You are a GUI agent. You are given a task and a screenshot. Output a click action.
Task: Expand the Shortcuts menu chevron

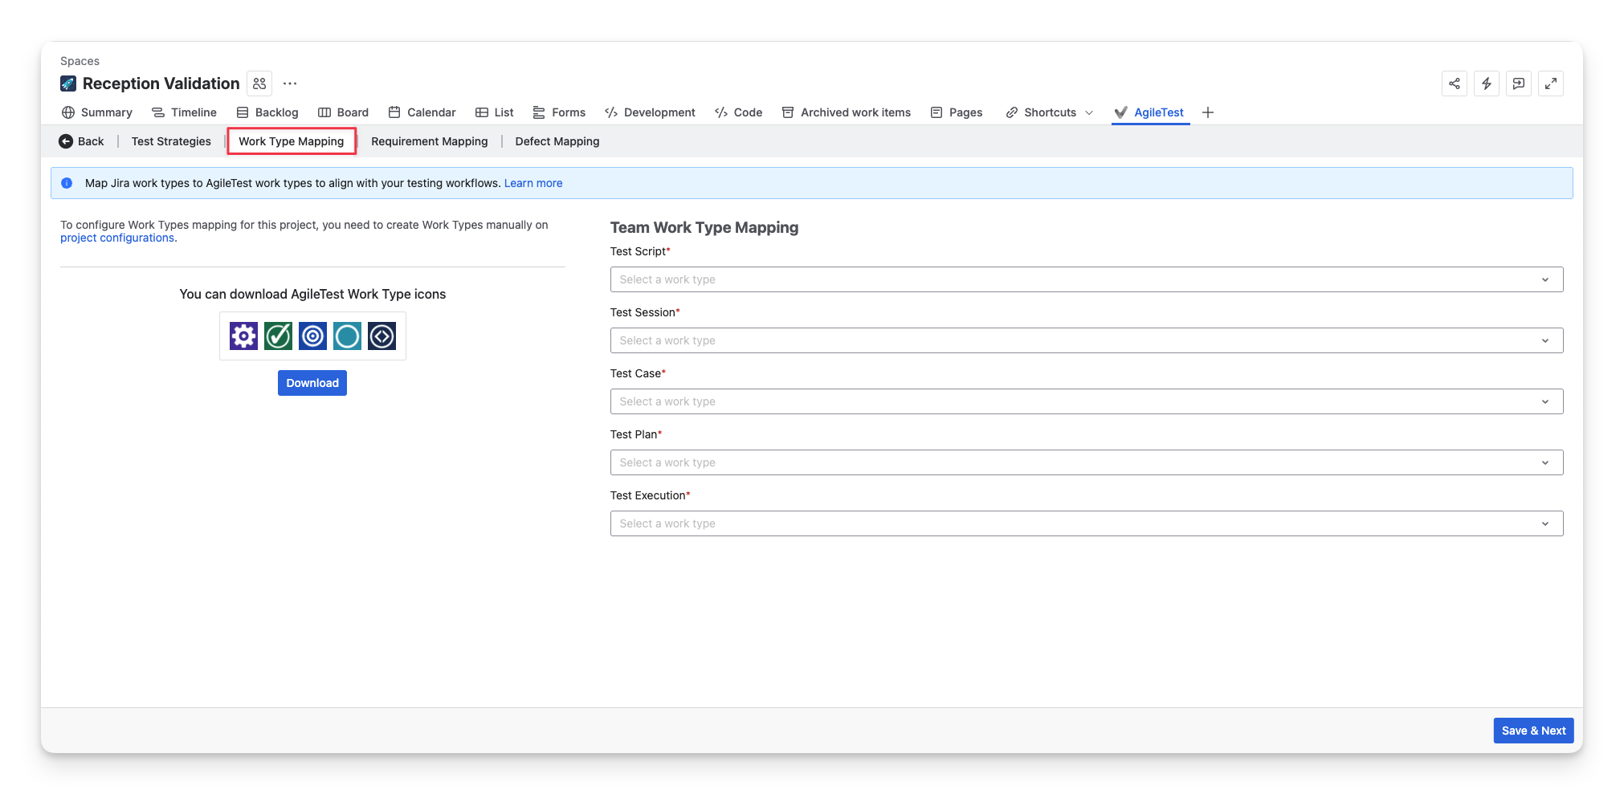(x=1089, y=112)
